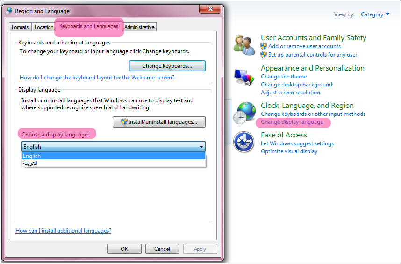Viewport: 401px width, 264px height.
Task: Open User Accounts and Family Safety heading
Action: click(314, 38)
